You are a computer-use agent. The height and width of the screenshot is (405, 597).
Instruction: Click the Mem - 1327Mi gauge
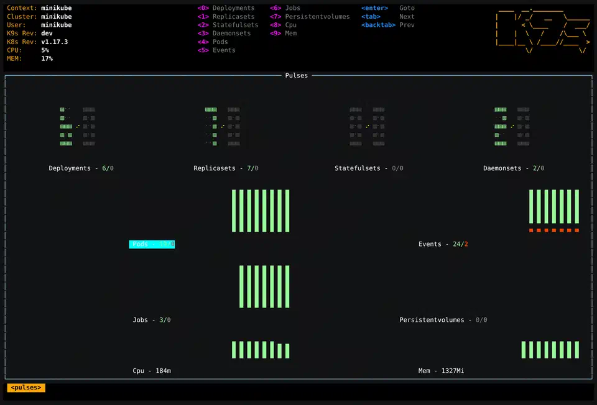click(x=550, y=350)
